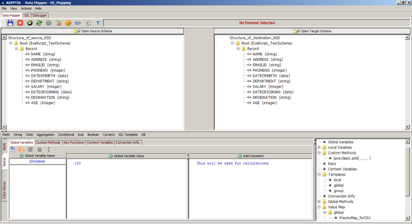Click the circled C comment icon in toolbar
This screenshot has width=412, height=224.
point(88,23)
